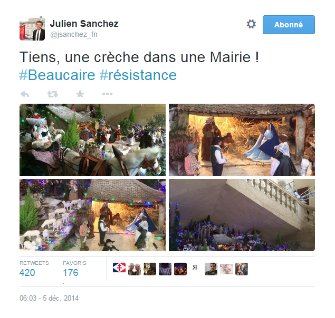Open the stone staircase photo
The height and width of the screenshot is (318, 335).
click(x=242, y=215)
